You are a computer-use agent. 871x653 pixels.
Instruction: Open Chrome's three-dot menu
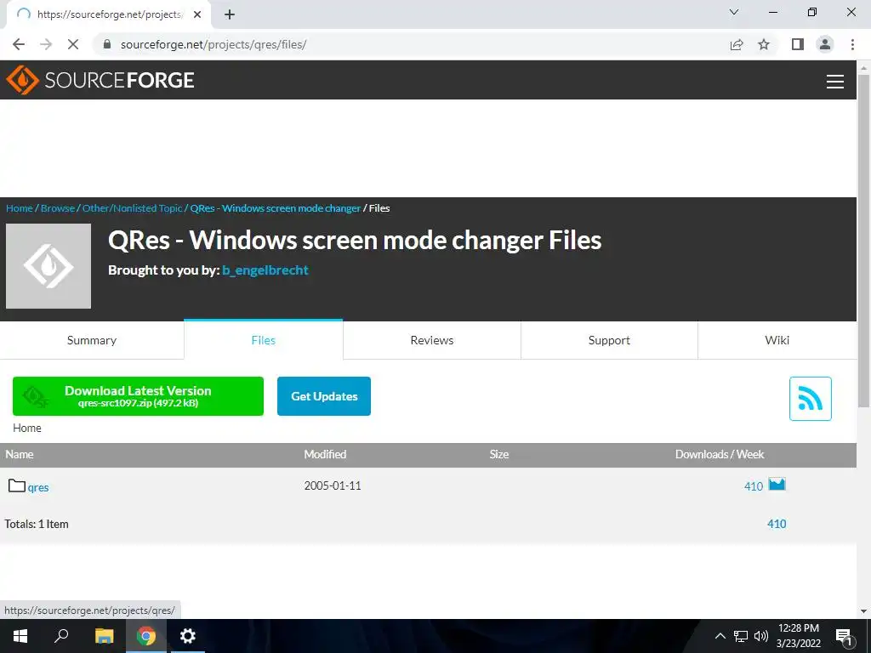tap(852, 44)
